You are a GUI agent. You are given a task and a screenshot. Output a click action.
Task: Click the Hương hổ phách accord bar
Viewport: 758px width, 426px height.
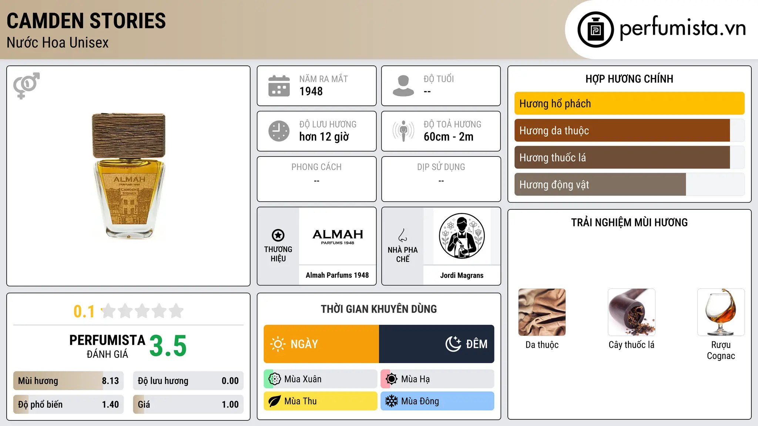pos(630,104)
